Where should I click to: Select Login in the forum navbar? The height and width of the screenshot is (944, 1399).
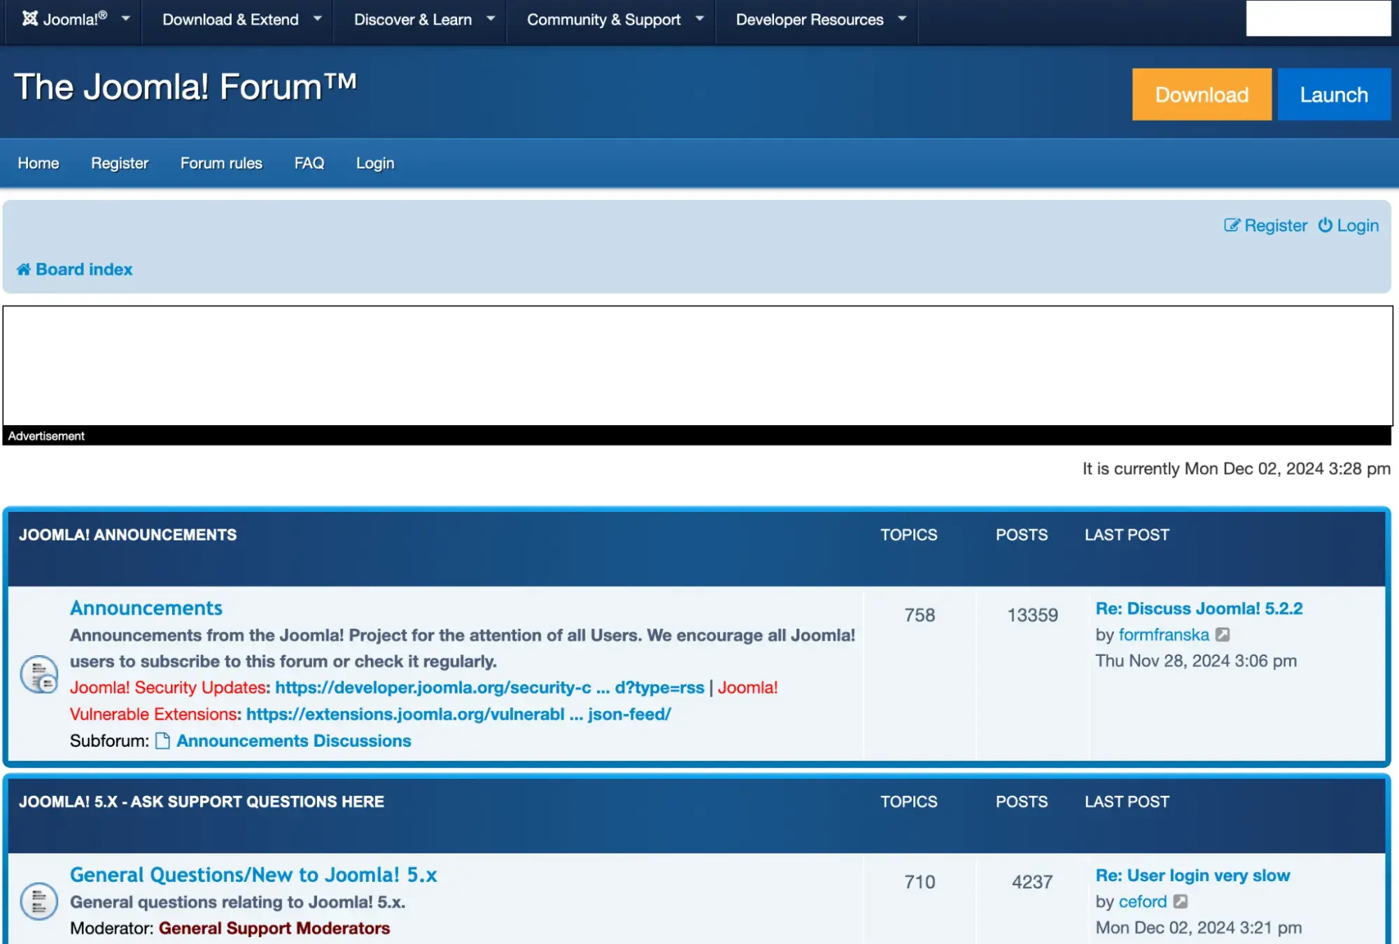point(375,163)
